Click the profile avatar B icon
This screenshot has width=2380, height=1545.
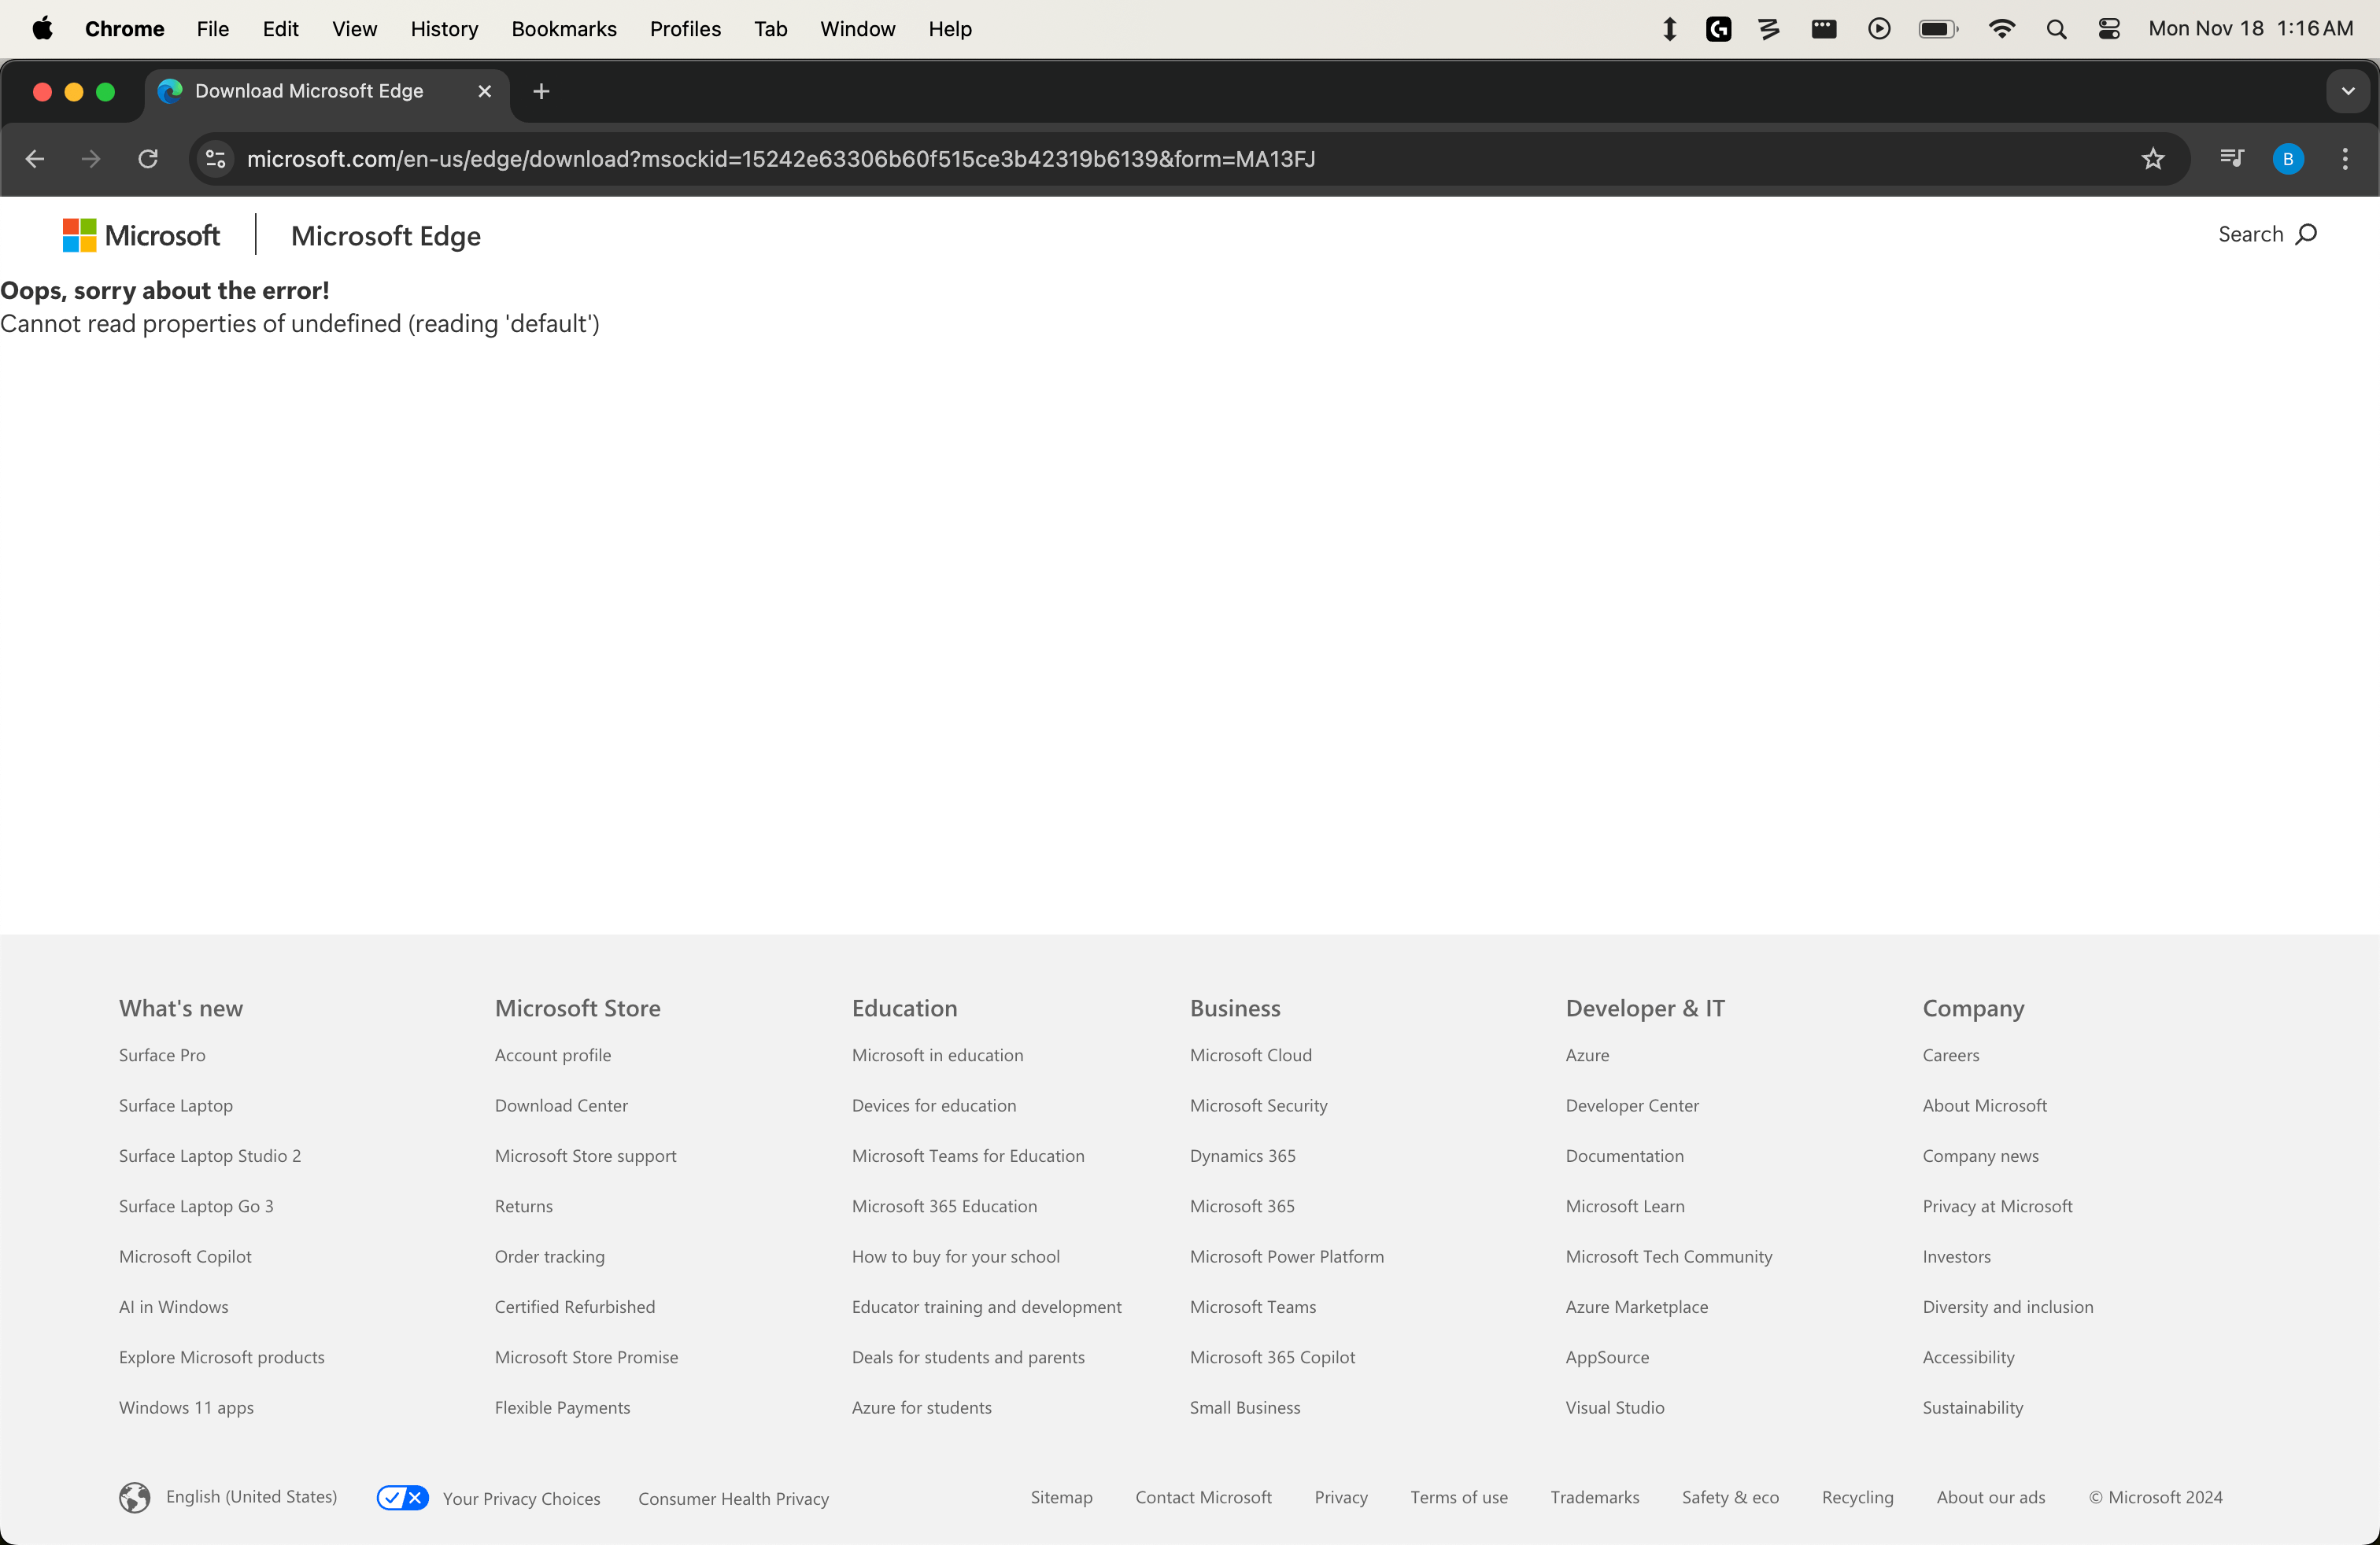(2287, 159)
